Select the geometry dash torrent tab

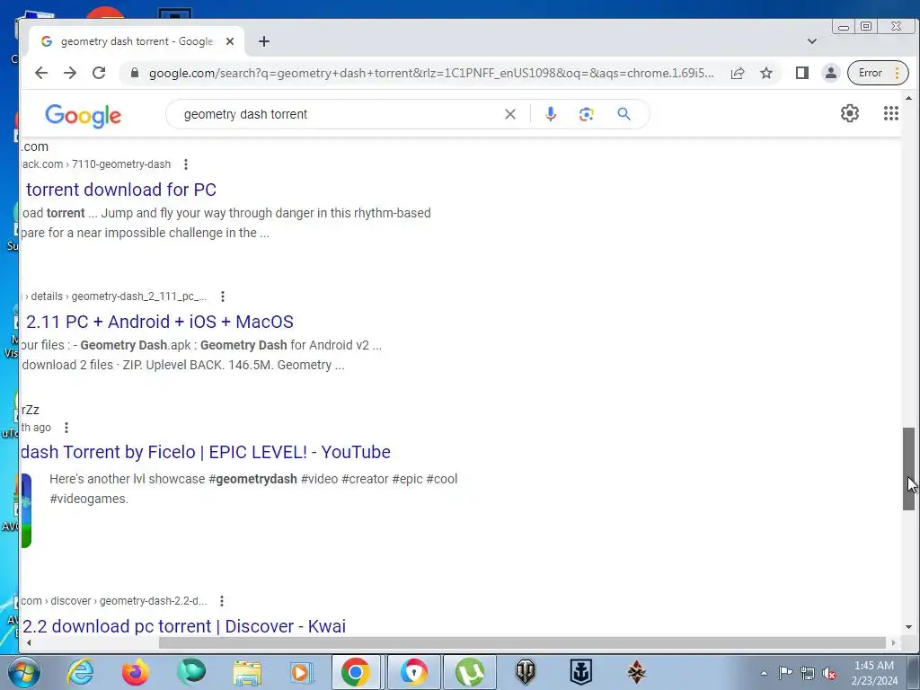(137, 41)
